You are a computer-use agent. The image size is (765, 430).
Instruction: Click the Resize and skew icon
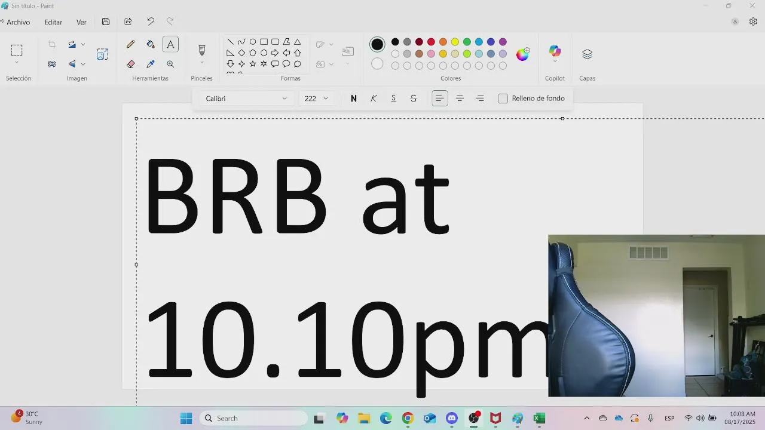(x=102, y=54)
